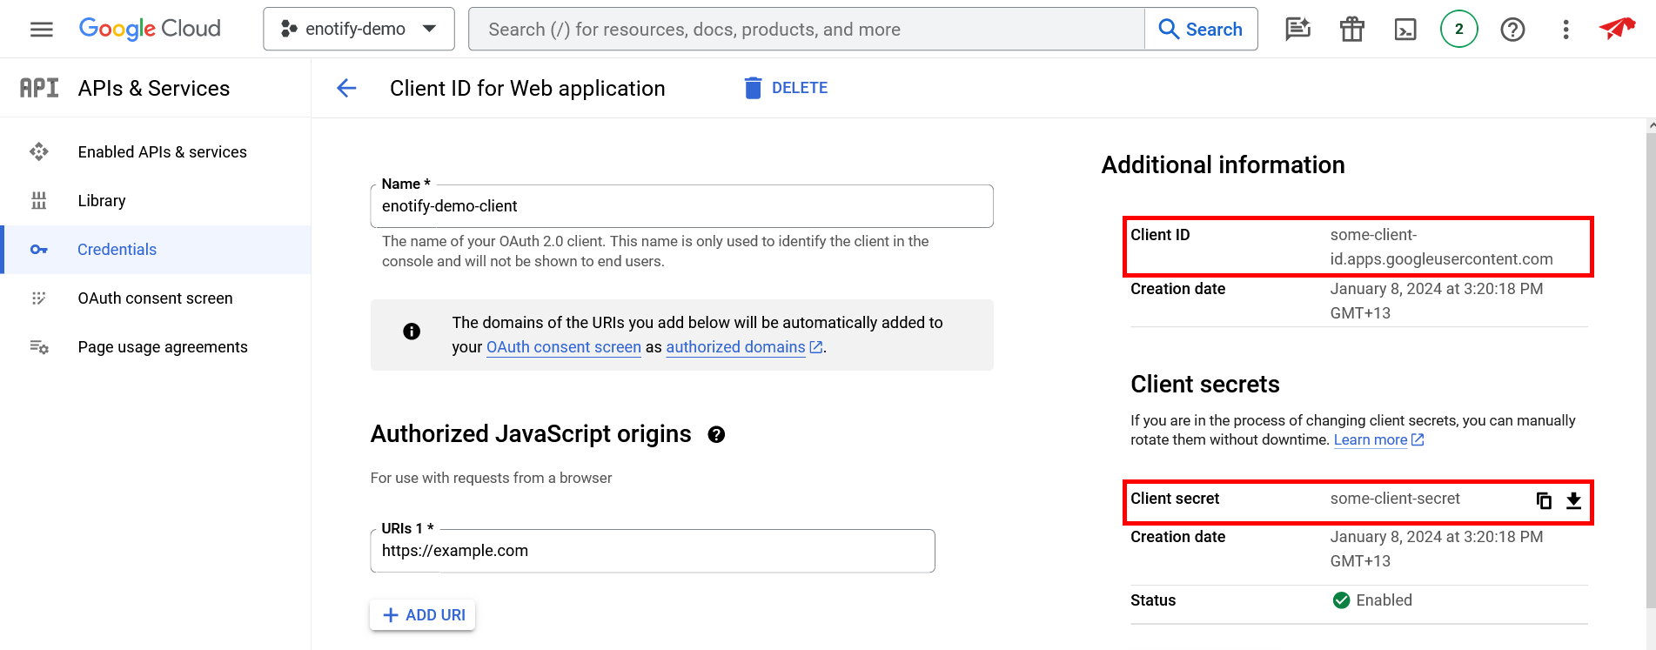
Task: Click the free trial gift icon
Action: [x=1351, y=30]
